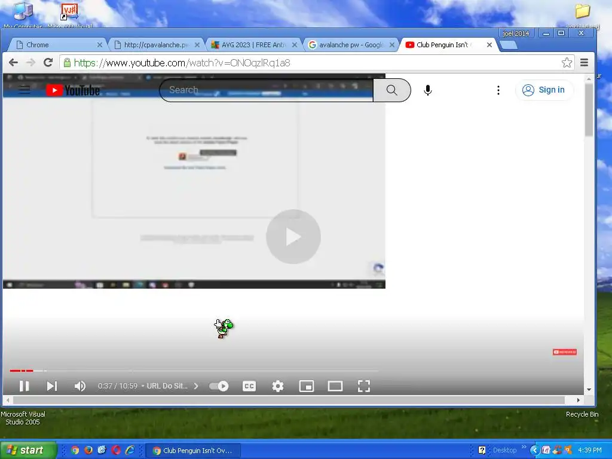This screenshot has width=612, height=459.
Task: Close the cpavalanche.pw tab
Action: [197, 45]
